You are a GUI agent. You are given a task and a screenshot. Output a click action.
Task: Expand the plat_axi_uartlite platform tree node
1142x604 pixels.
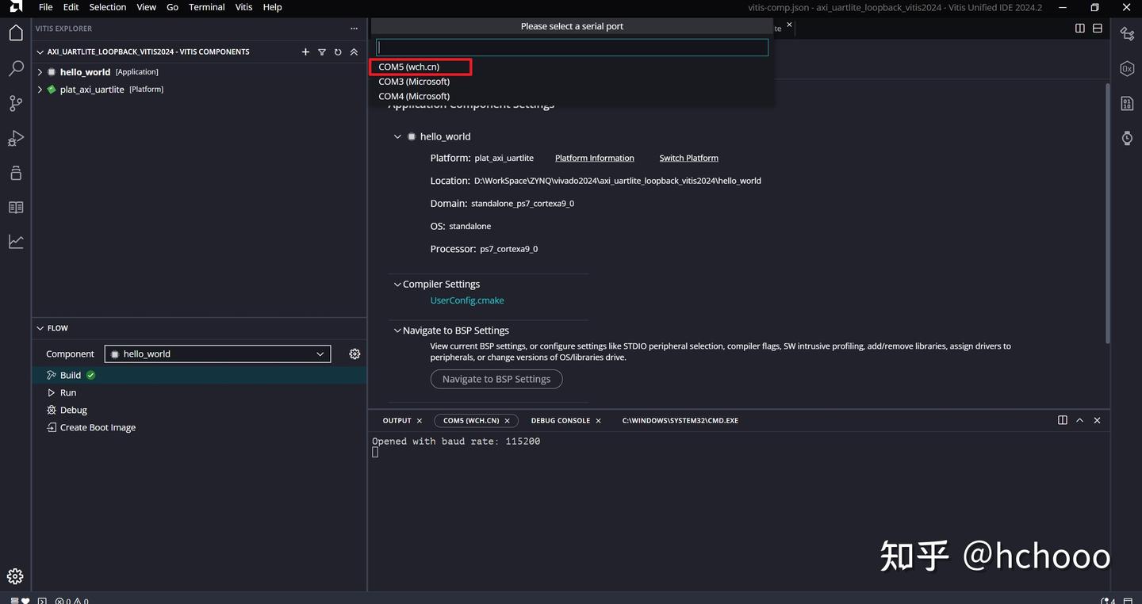(x=40, y=90)
